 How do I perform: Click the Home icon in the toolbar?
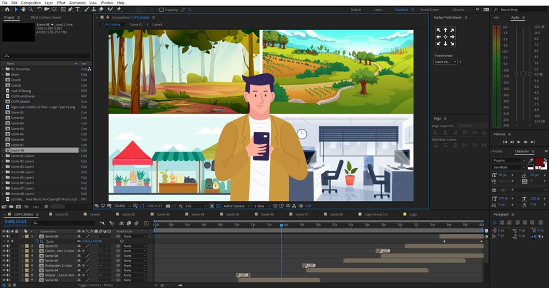pos(8,9)
